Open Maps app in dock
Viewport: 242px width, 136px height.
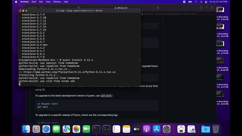pyautogui.click(x=67, y=129)
